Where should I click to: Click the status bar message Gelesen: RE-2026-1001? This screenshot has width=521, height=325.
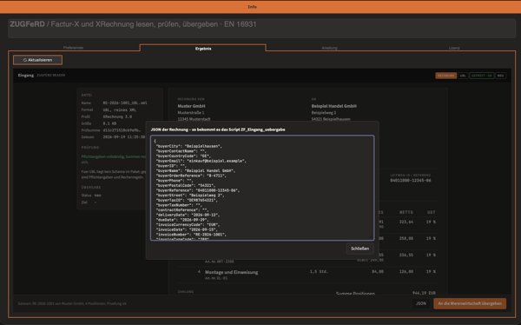72,304
